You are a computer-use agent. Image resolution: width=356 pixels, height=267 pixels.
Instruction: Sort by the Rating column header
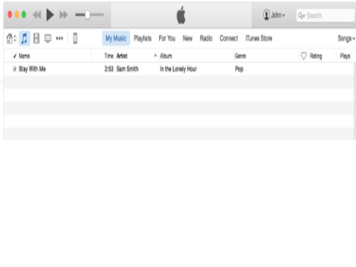click(x=316, y=56)
